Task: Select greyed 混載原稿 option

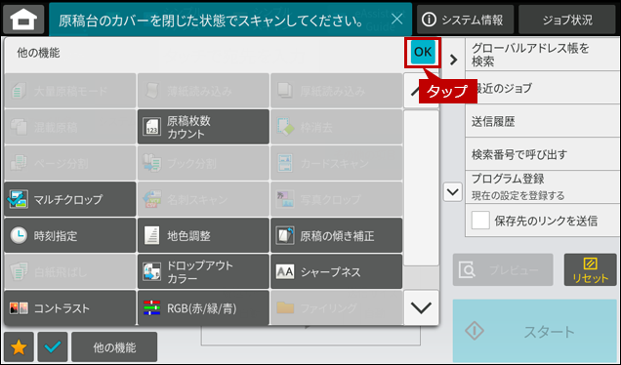Action: 70,127
